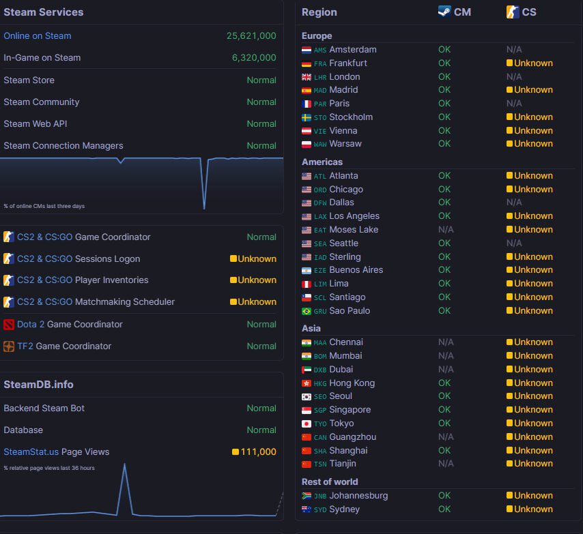Click the Netherlands flag beside Amsterdam
Image resolution: width=583 pixels, height=534 pixels.
[307, 50]
